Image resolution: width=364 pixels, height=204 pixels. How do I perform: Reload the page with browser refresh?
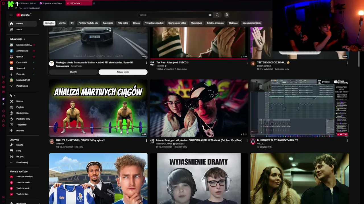[x=16, y=8]
